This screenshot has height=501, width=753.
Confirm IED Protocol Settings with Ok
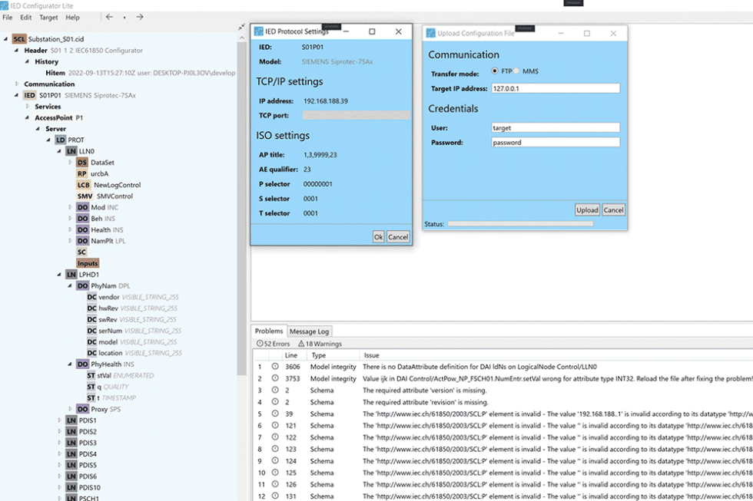pyautogui.click(x=377, y=237)
